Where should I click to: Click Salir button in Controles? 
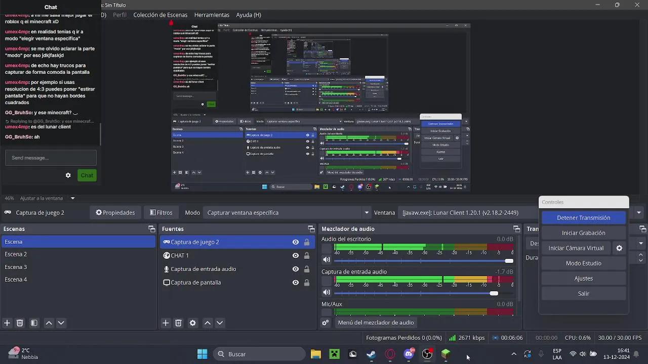pos(583,294)
